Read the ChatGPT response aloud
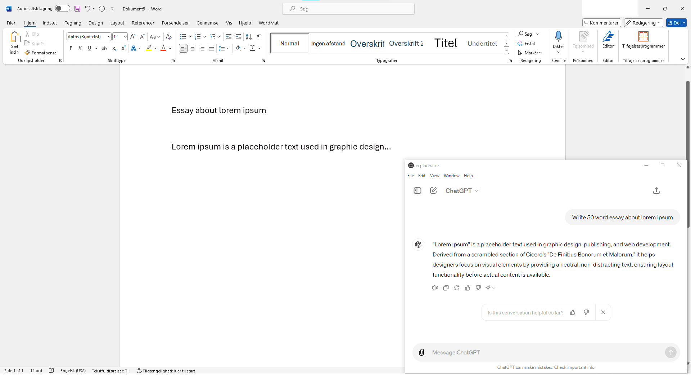This screenshot has height=389, width=691. [x=435, y=288]
